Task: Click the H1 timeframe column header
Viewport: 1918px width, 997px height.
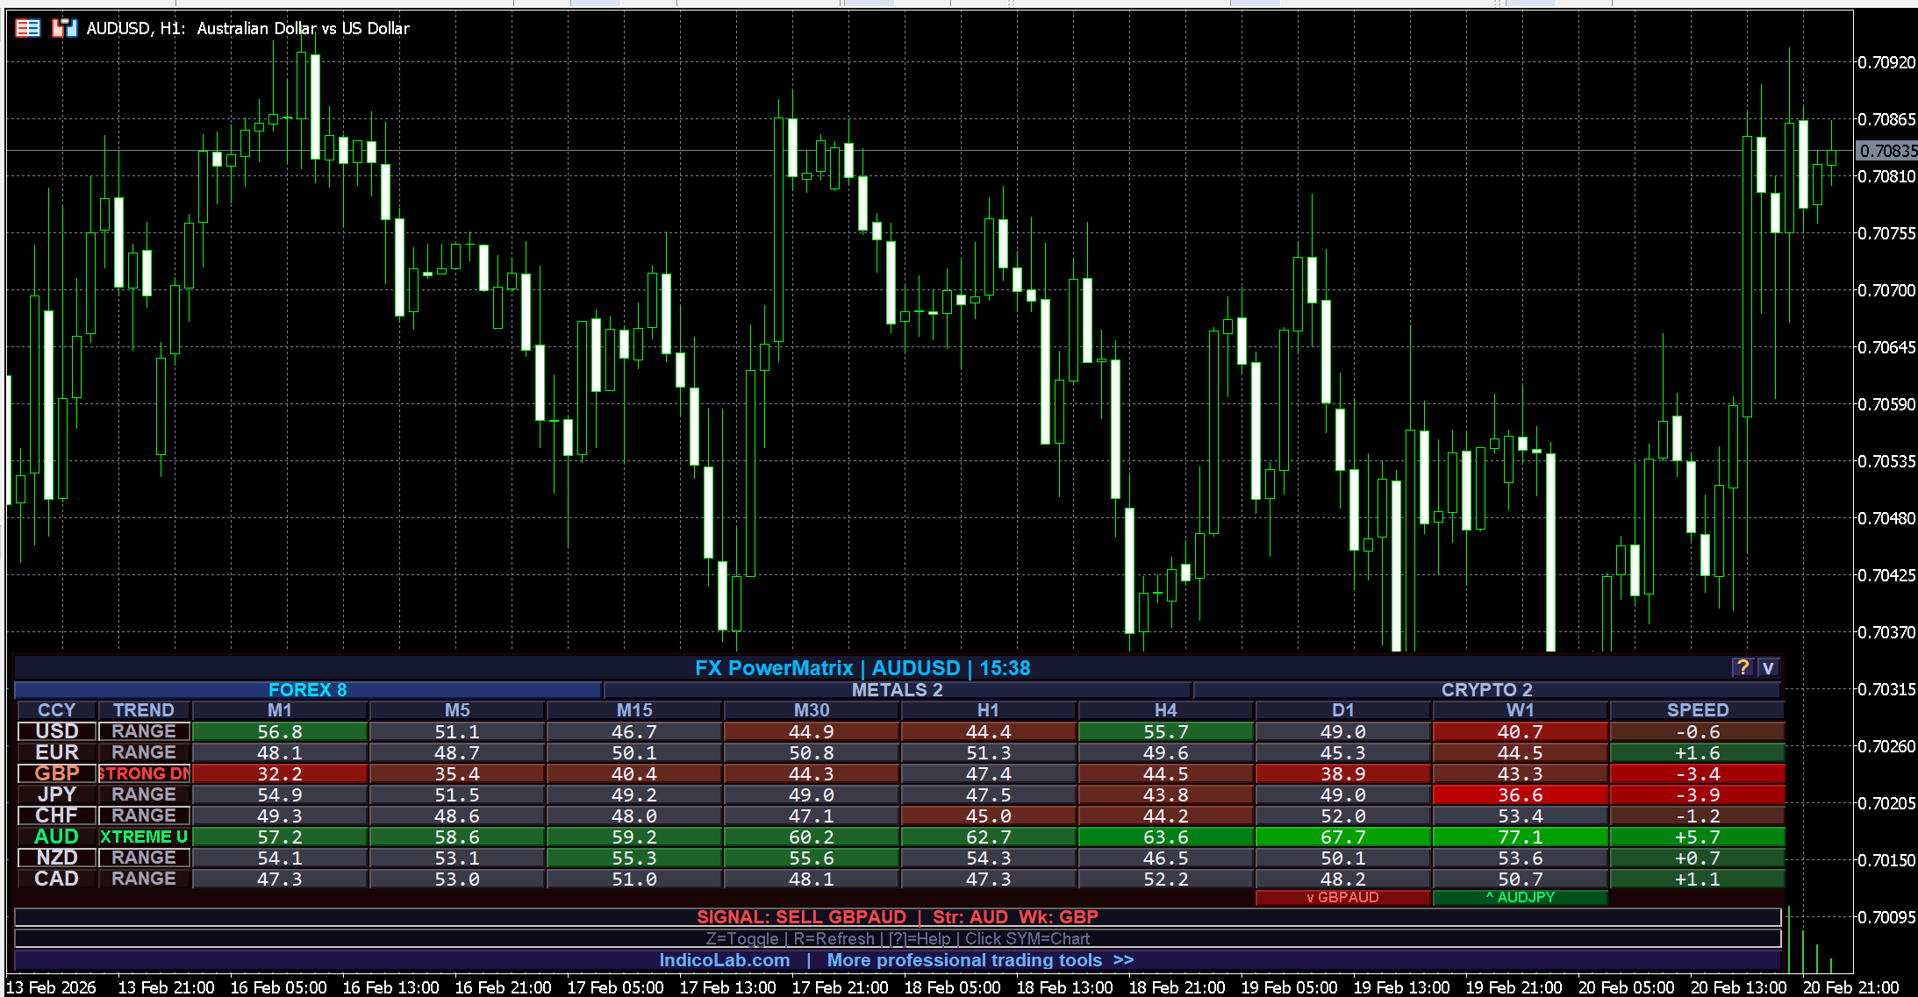Action: (988, 710)
